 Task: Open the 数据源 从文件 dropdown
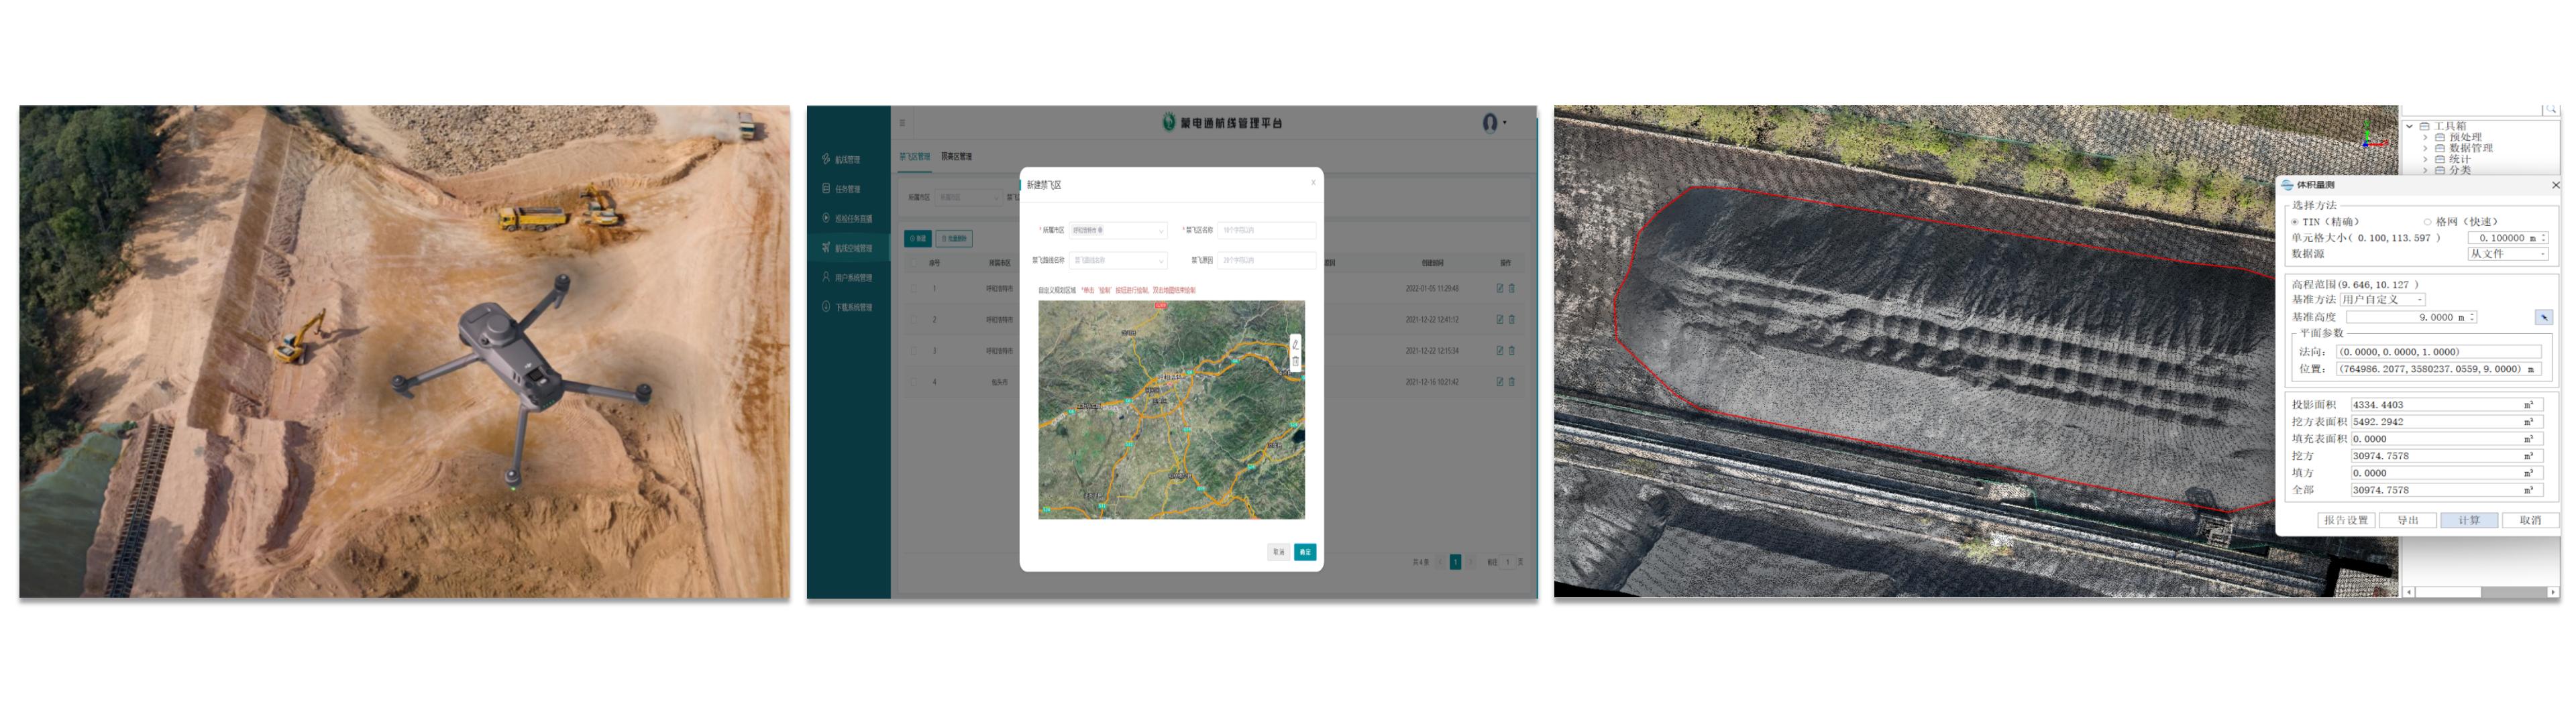tap(2507, 254)
